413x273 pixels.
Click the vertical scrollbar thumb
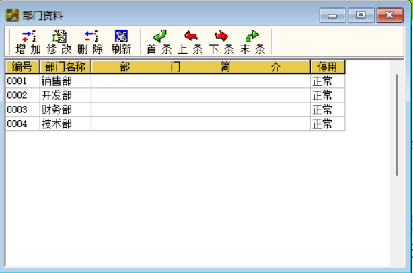pyautogui.click(x=397, y=125)
